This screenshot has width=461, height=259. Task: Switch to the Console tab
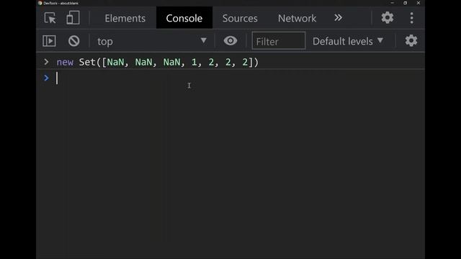184,18
